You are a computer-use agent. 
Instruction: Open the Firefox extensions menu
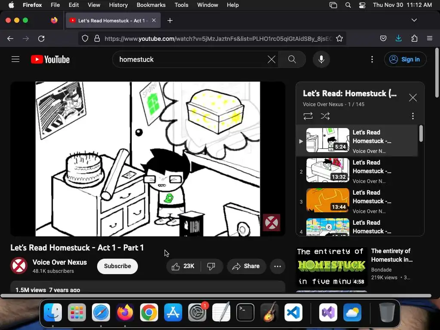tap(414, 38)
